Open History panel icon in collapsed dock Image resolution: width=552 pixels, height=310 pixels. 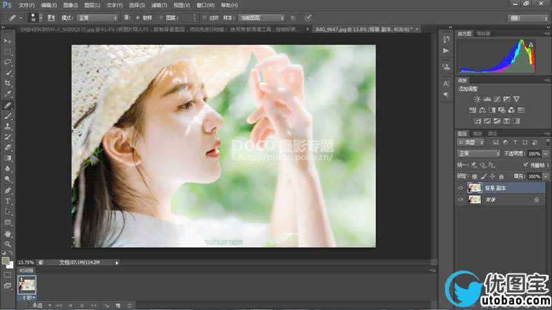pos(446,40)
